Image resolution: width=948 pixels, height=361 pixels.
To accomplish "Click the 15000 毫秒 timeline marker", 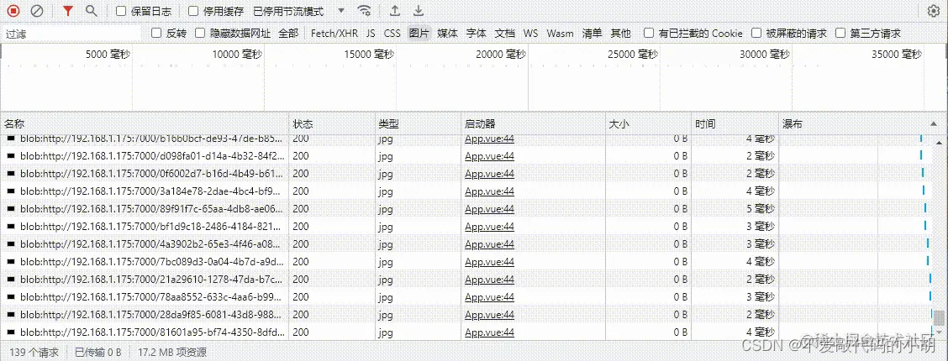I will click(x=369, y=55).
